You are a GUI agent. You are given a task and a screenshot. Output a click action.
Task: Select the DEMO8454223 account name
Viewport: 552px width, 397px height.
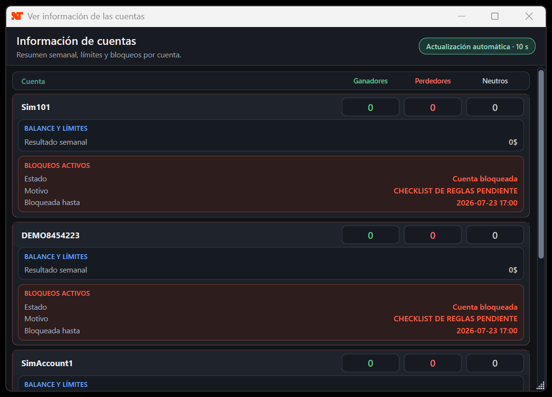click(x=50, y=235)
